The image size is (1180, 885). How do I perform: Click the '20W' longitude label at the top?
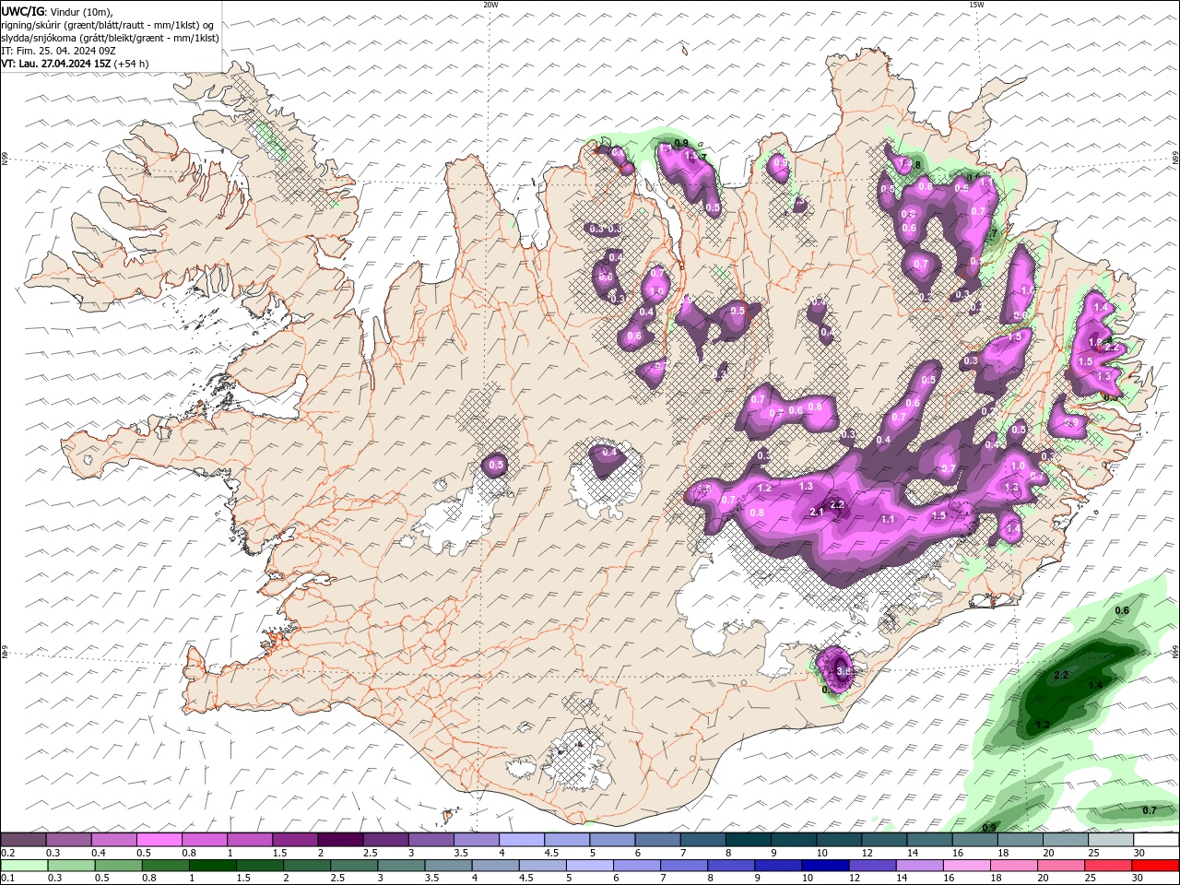coord(490,5)
